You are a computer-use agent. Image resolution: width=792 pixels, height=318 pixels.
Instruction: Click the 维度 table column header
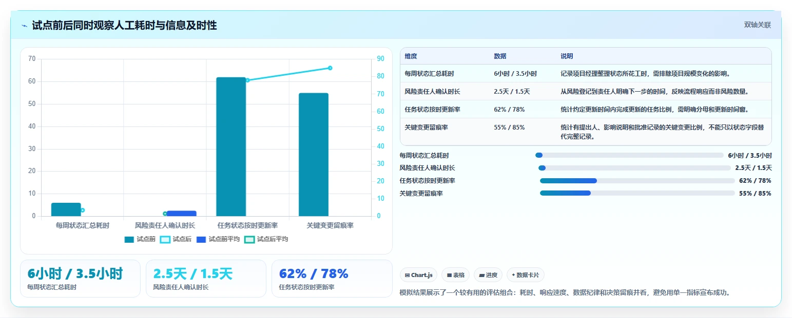411,56
